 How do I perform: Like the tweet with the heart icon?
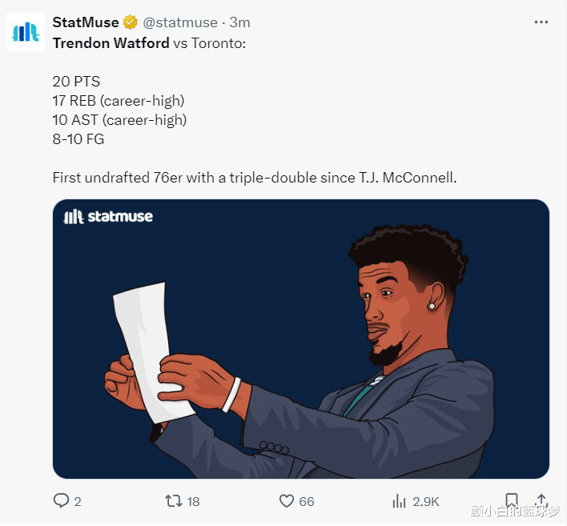point(287,501)
